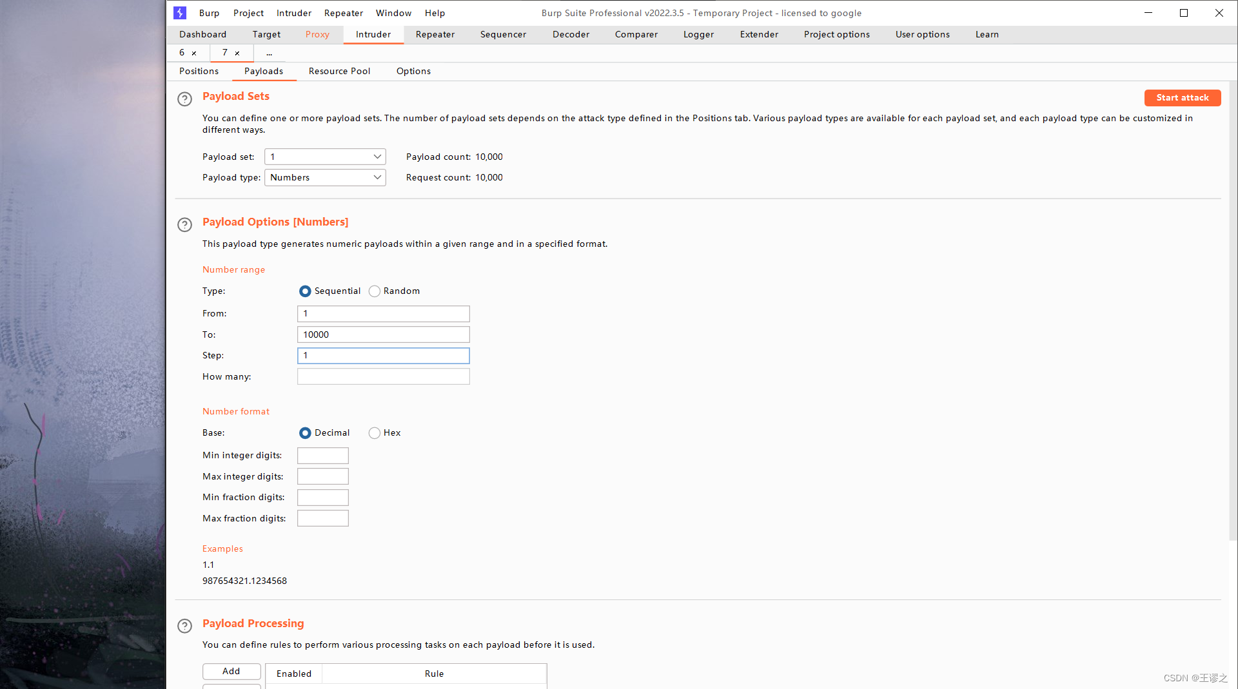Focus the From number field
This screenshot has width=1238, height=689.
(x=383, y=314)
